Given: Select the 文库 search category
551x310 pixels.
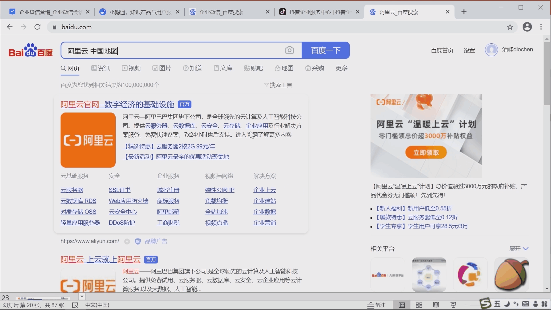Looking at the screenshot, I should (x=223, y=68).
